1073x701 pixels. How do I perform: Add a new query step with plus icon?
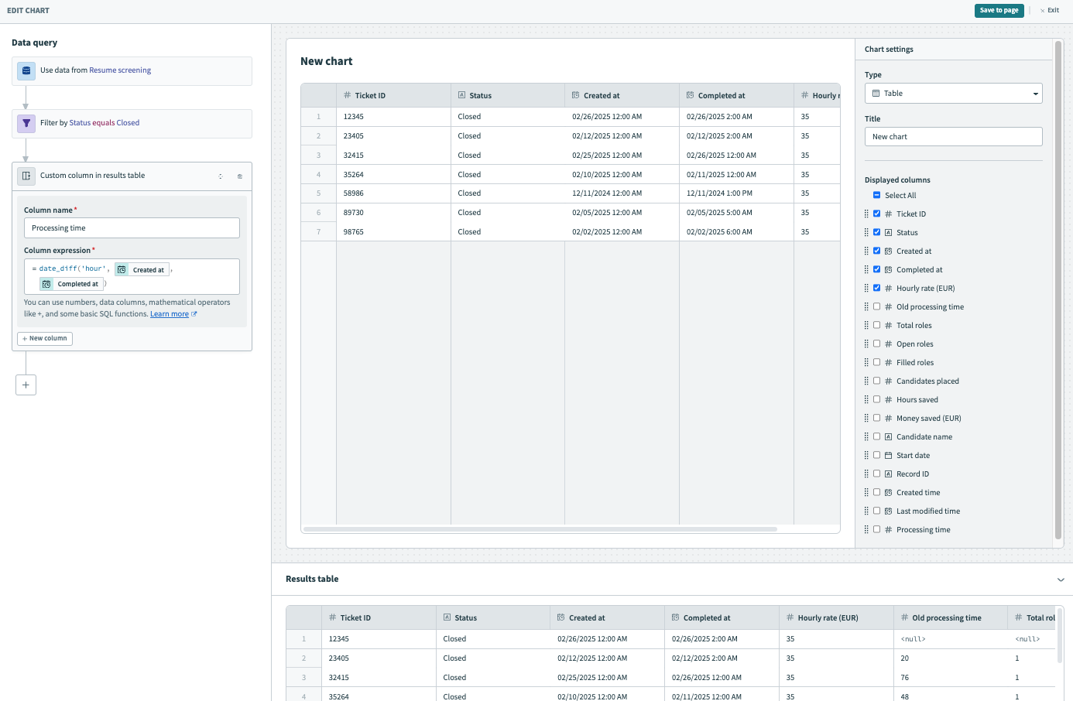click(26, 385)
